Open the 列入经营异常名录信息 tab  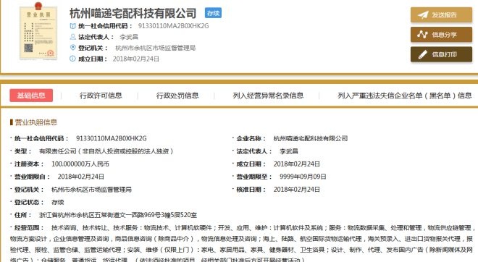click(x=268, y=96)
